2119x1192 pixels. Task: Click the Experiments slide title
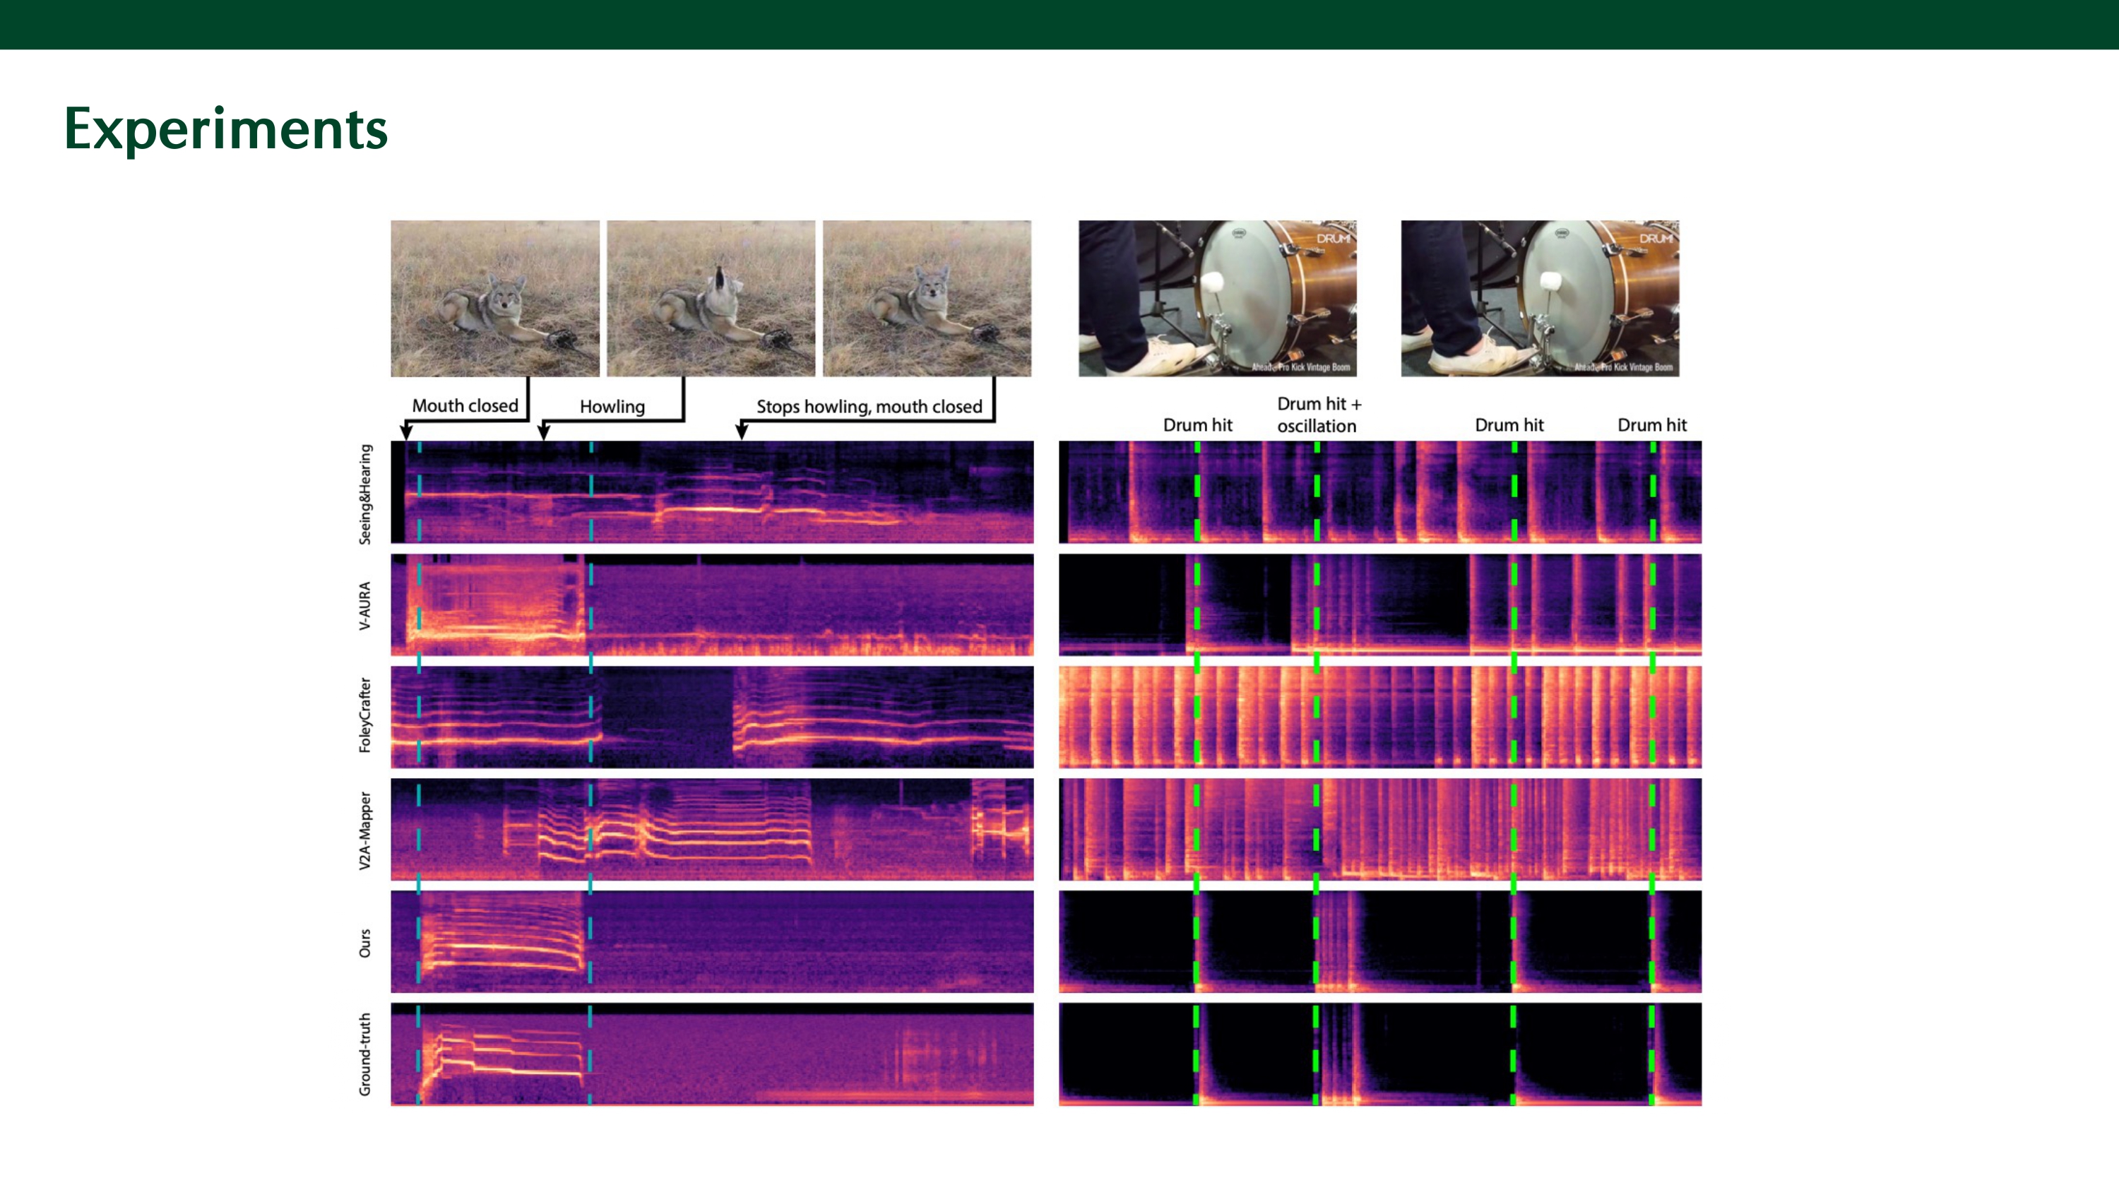click(225, 129)
